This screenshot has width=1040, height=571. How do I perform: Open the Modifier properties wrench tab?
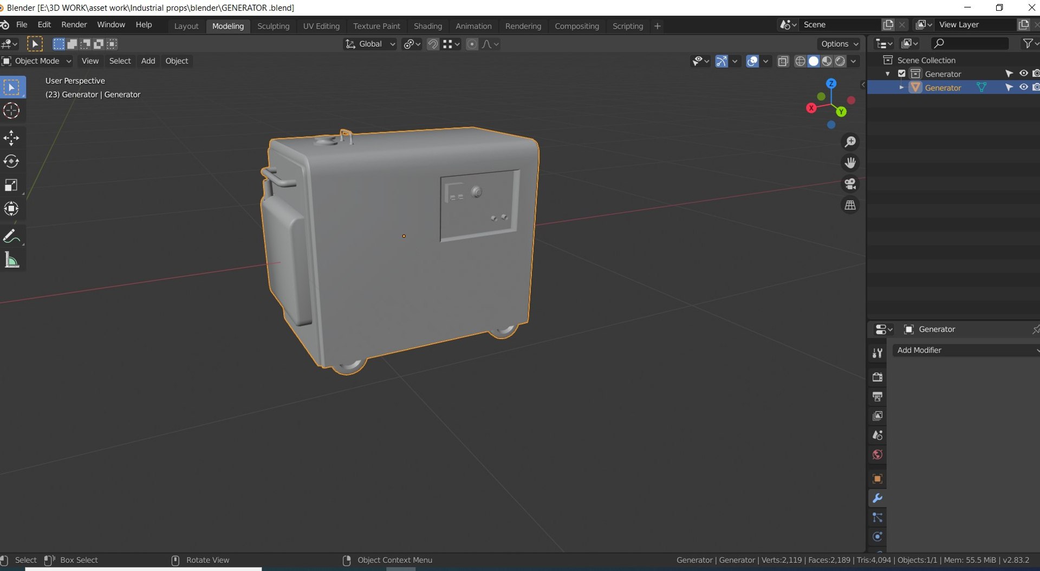click(877, 498)
